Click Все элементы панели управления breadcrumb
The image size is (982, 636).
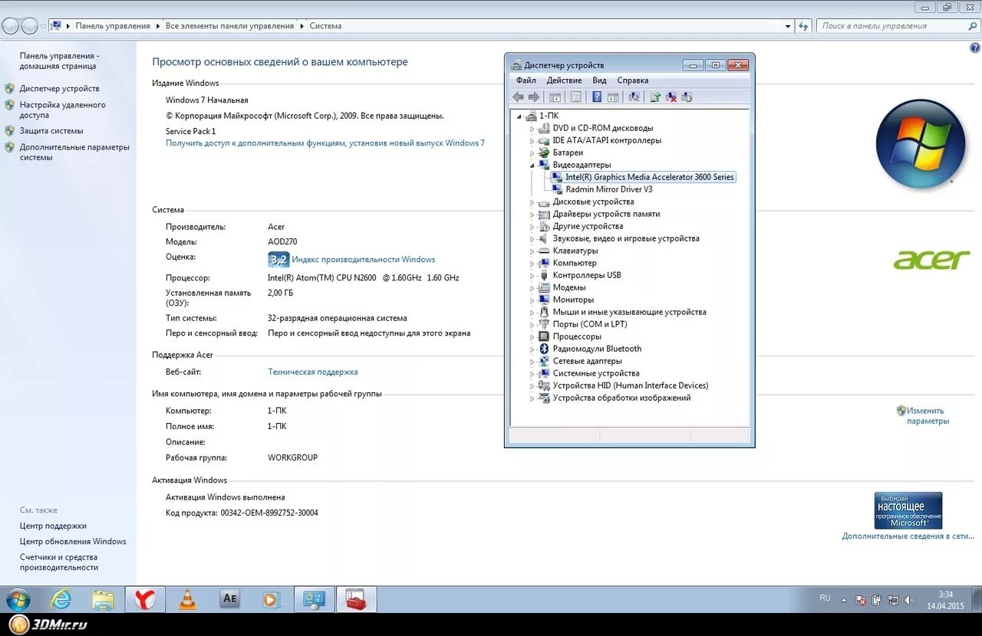pos(229,26)
